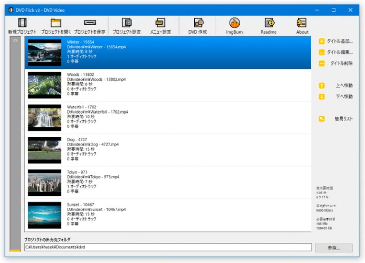
Task: Move selected title down with 下へ移動
Action: [336, 96]
